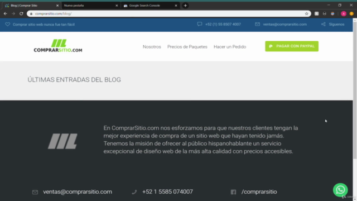Viewport: 357px width, 201px height.
Task: Minimize the browser window
Action: 329,5
